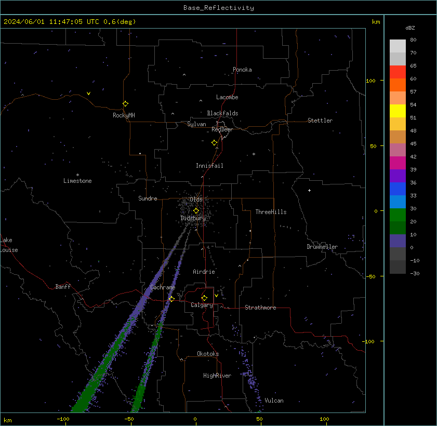The image size is (437, 426).
Task: Click the Cochrane label
Action: (x=163, y=287)
